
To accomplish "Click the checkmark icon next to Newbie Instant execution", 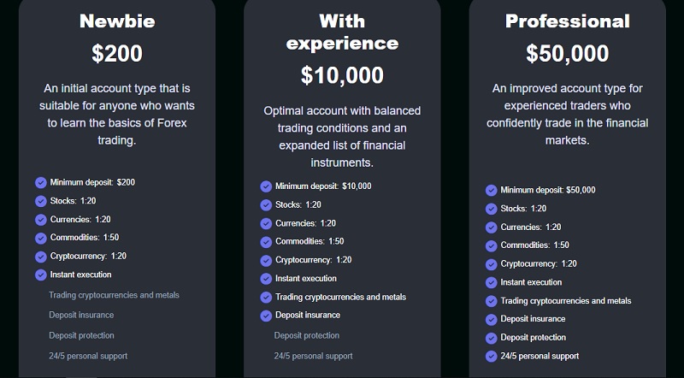I will (x=41, y=275).
